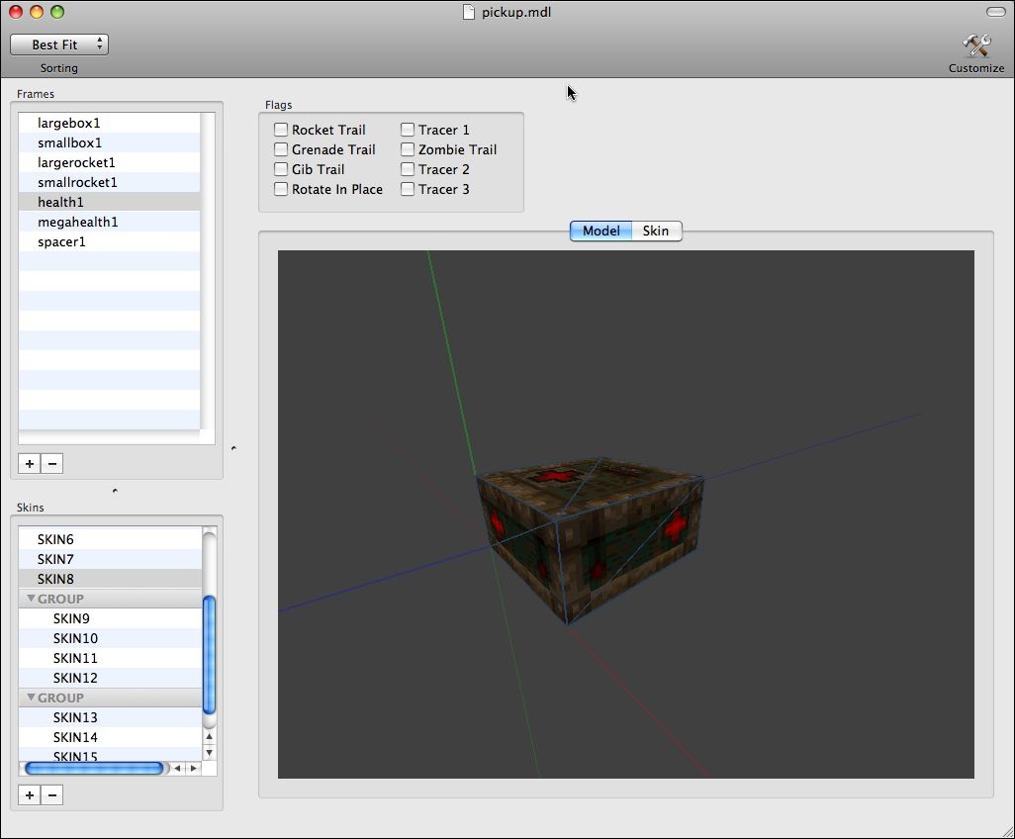Switch to the Skin tab
This screenshot has width=1015, height=839.
click(x=656, y=232)
